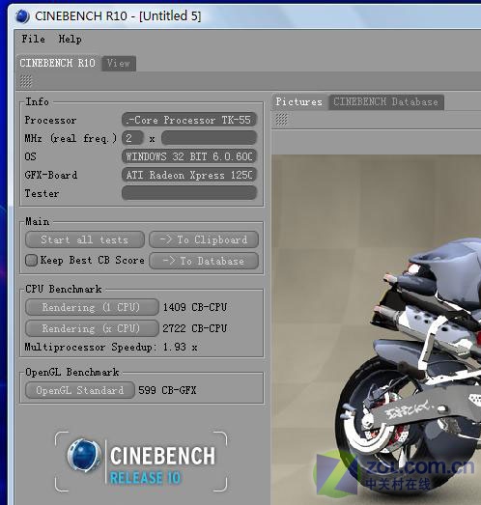Start all tests button
Screen dimensions: 481x505
(85, 239)
